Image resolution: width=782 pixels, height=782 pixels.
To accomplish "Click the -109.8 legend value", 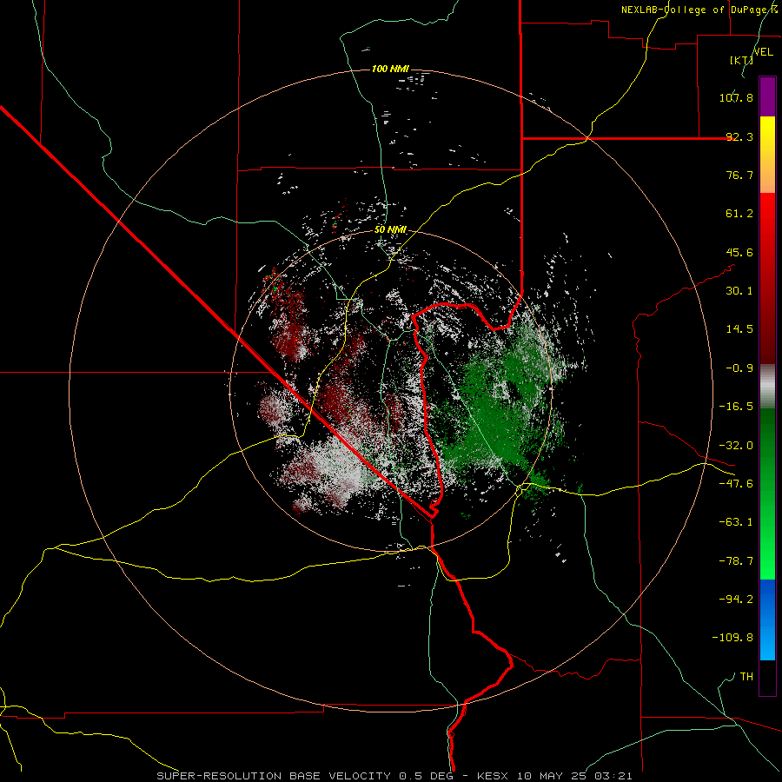I will (733, 638).
